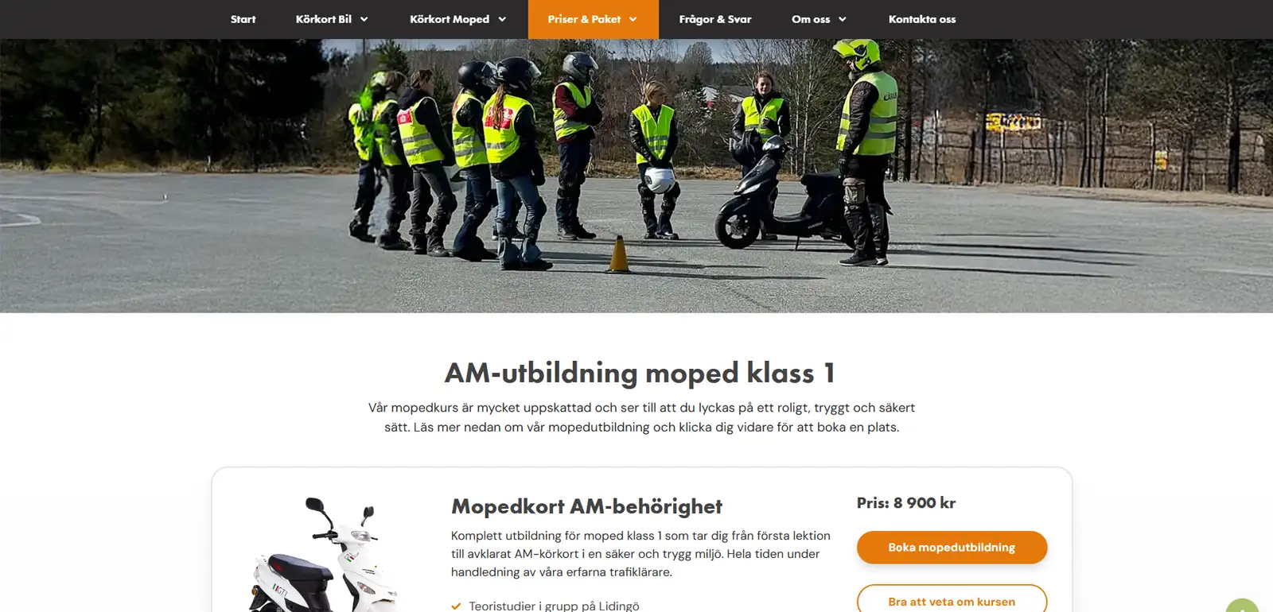Expand the Om oss dropdown chevron

(843, 19)
